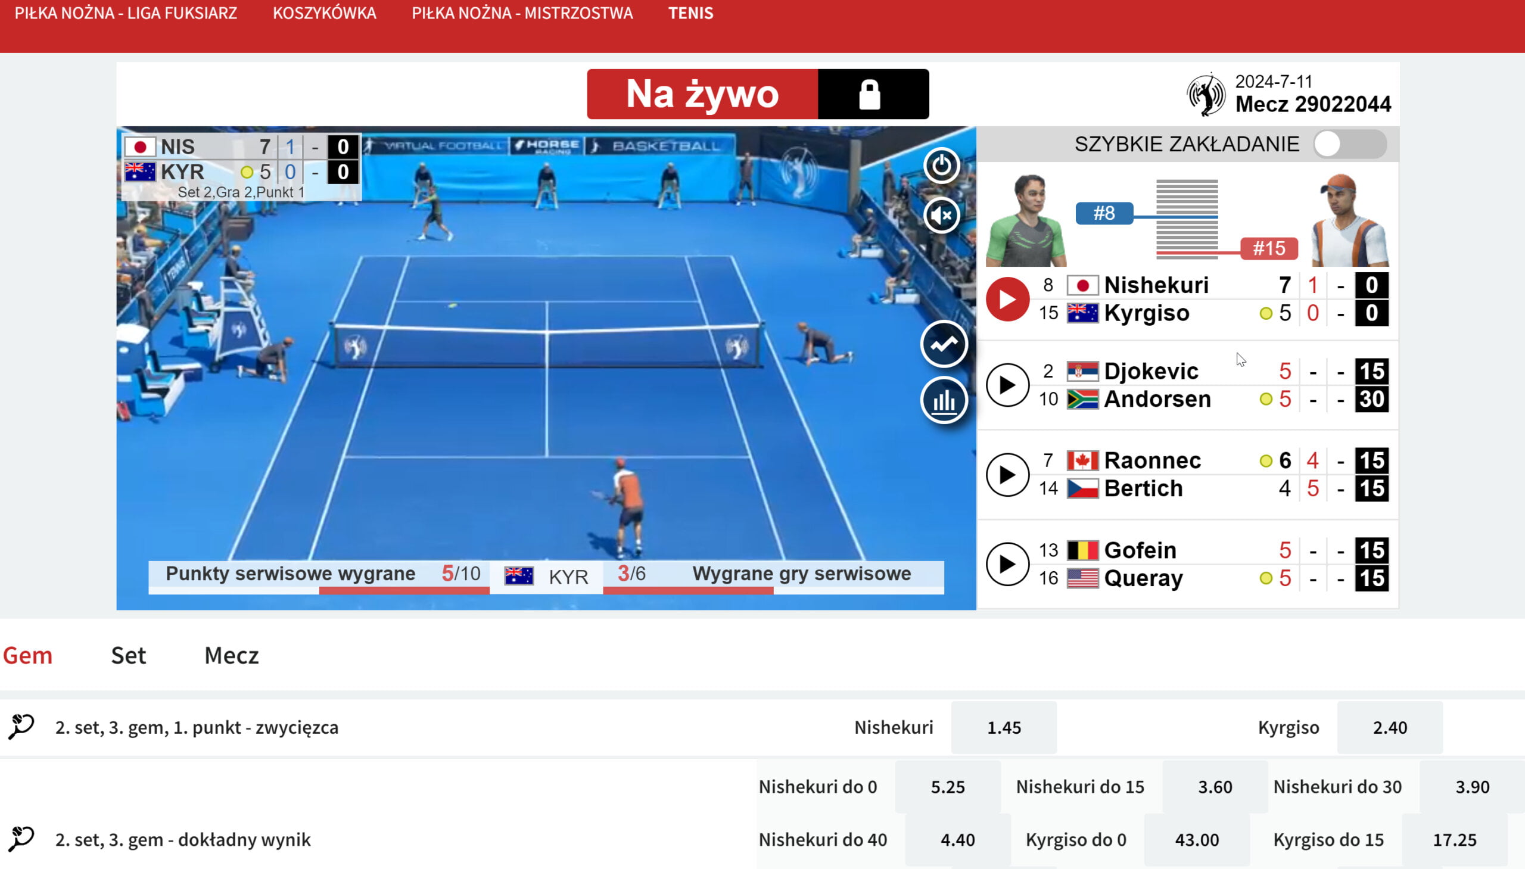Select Kyrgiso odds 2.40
Screen dimensions: 1525x869
1390,728
